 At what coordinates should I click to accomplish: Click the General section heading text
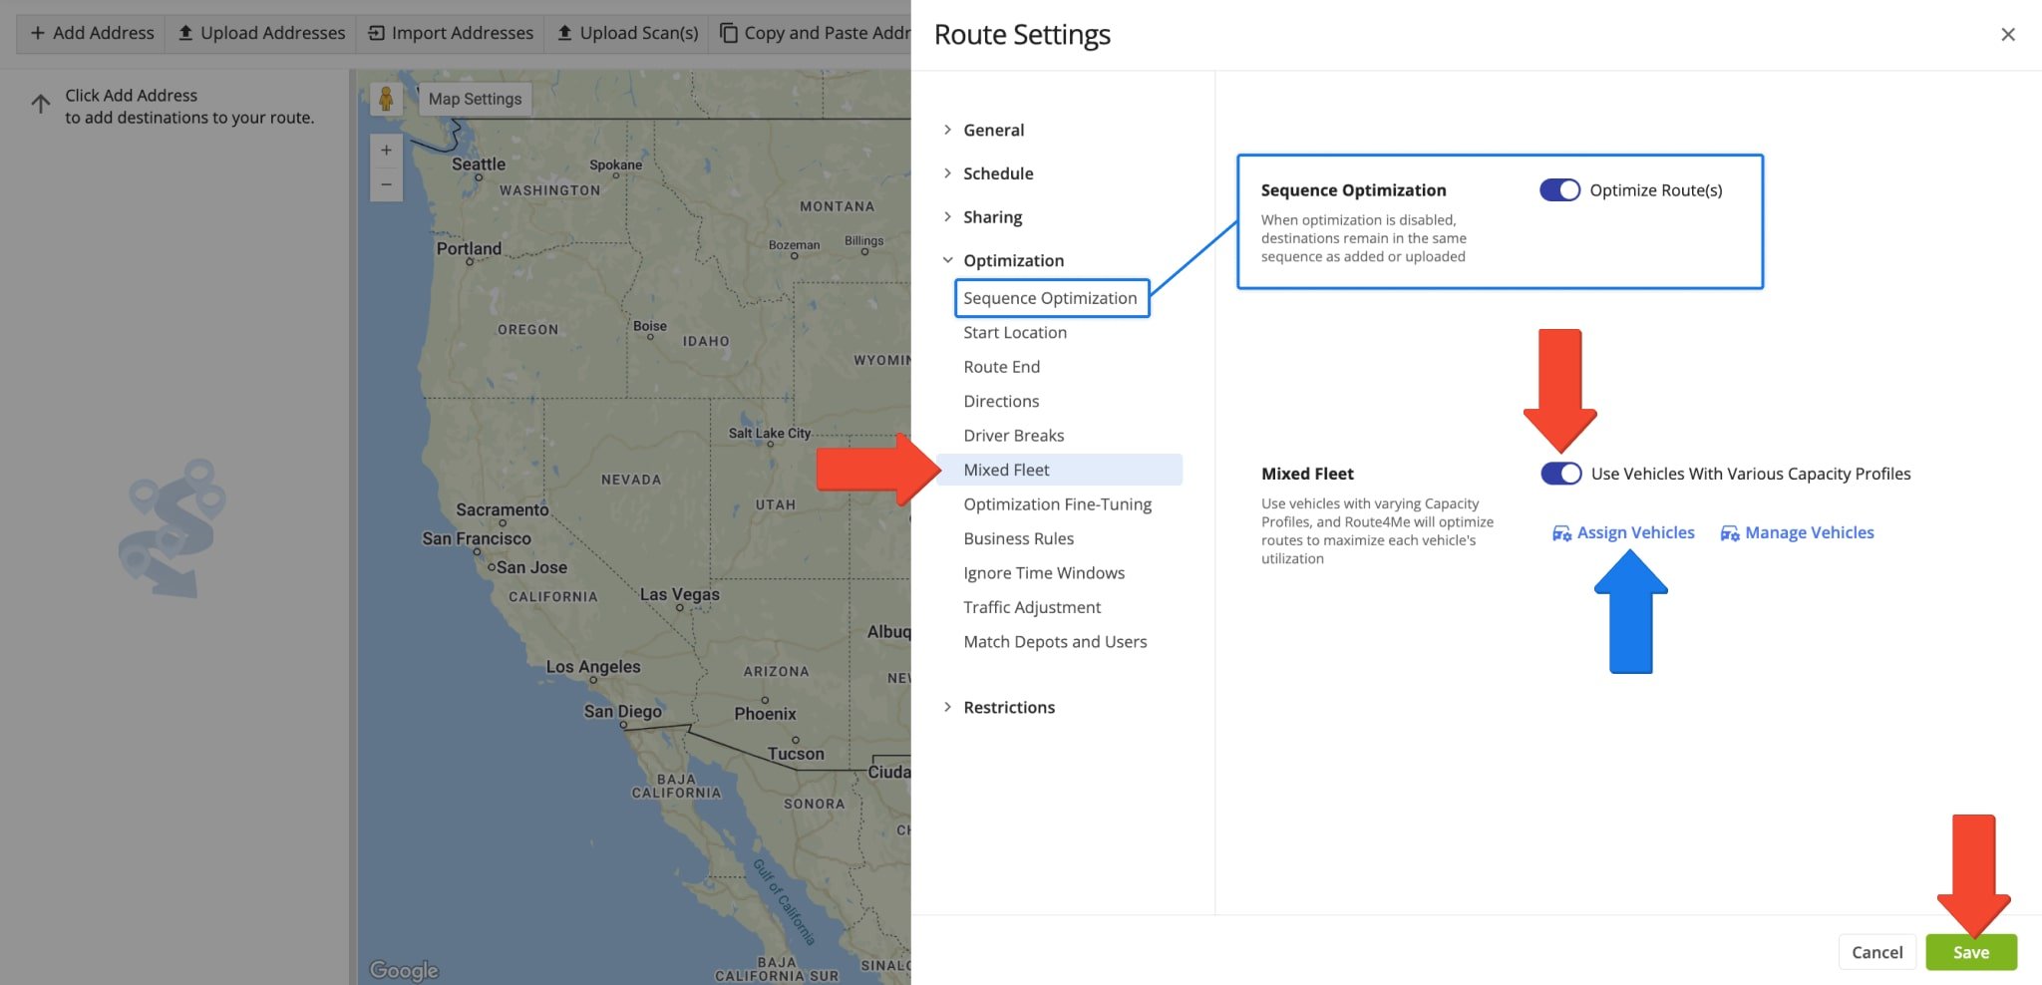click(993, 130)
